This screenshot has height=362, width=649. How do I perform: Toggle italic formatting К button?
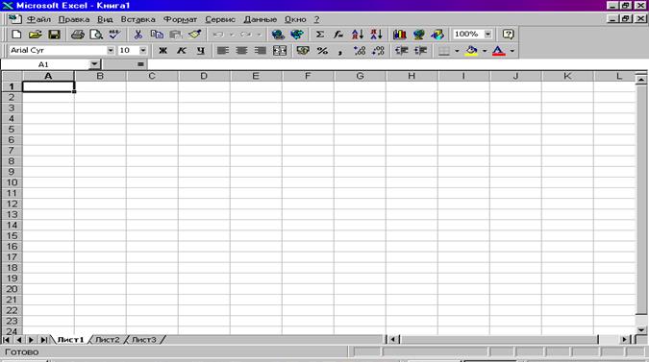click(x=182, y=51)
